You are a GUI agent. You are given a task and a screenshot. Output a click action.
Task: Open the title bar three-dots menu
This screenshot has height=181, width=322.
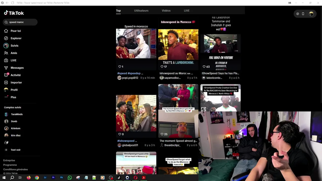coord(296,3)
